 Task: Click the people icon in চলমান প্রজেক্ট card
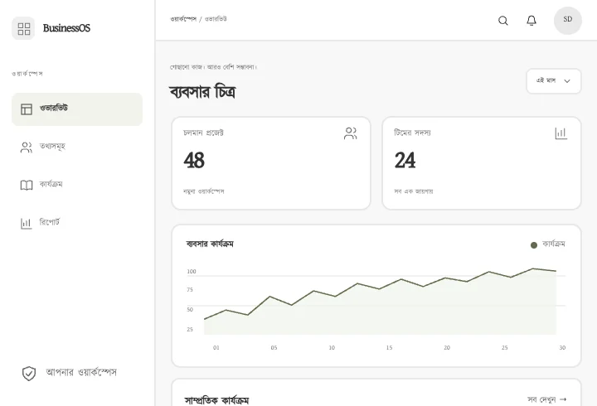(x=350, y=133)
